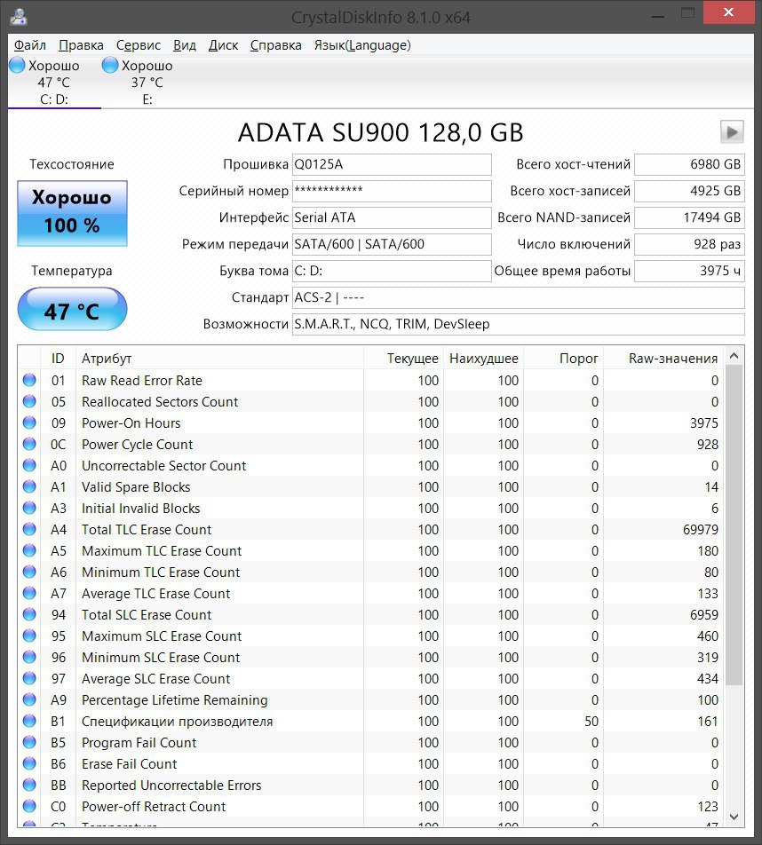Click status icon for Power-off Retract Count
The width and height of the screenshot is (762, 845).
[29, 806]
